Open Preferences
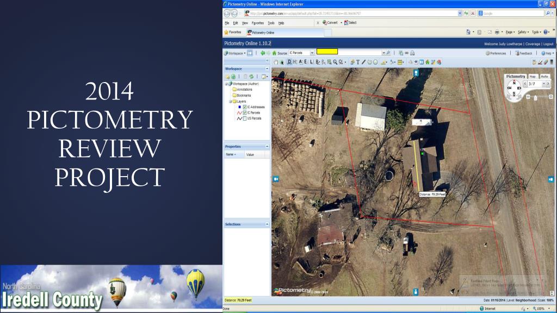The height and width of the screenshot is (313, 557). click(496, 53)
